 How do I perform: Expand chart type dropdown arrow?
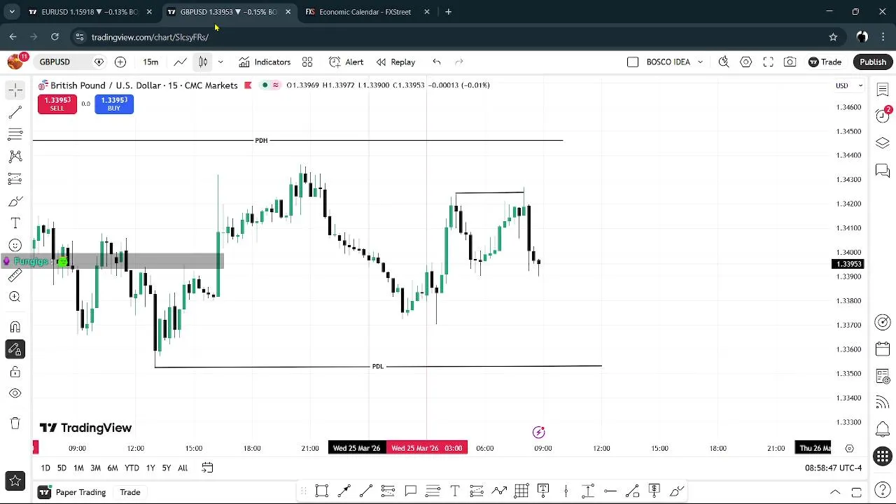click(x=220, y=62)
